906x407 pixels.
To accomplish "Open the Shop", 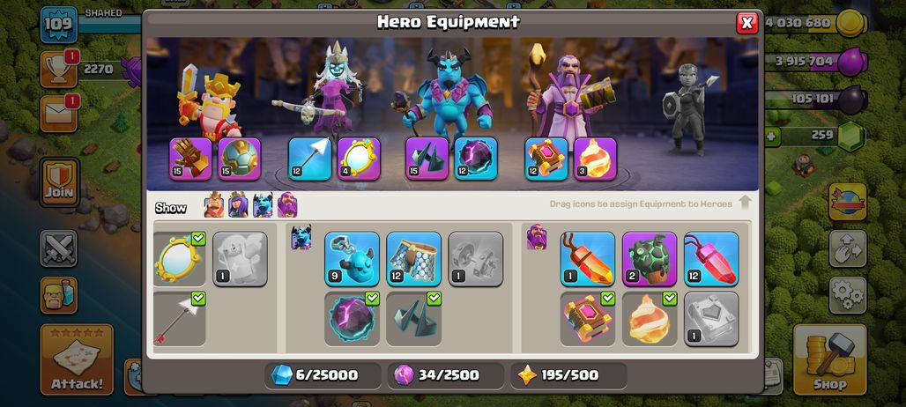I will tap(829, 359).
